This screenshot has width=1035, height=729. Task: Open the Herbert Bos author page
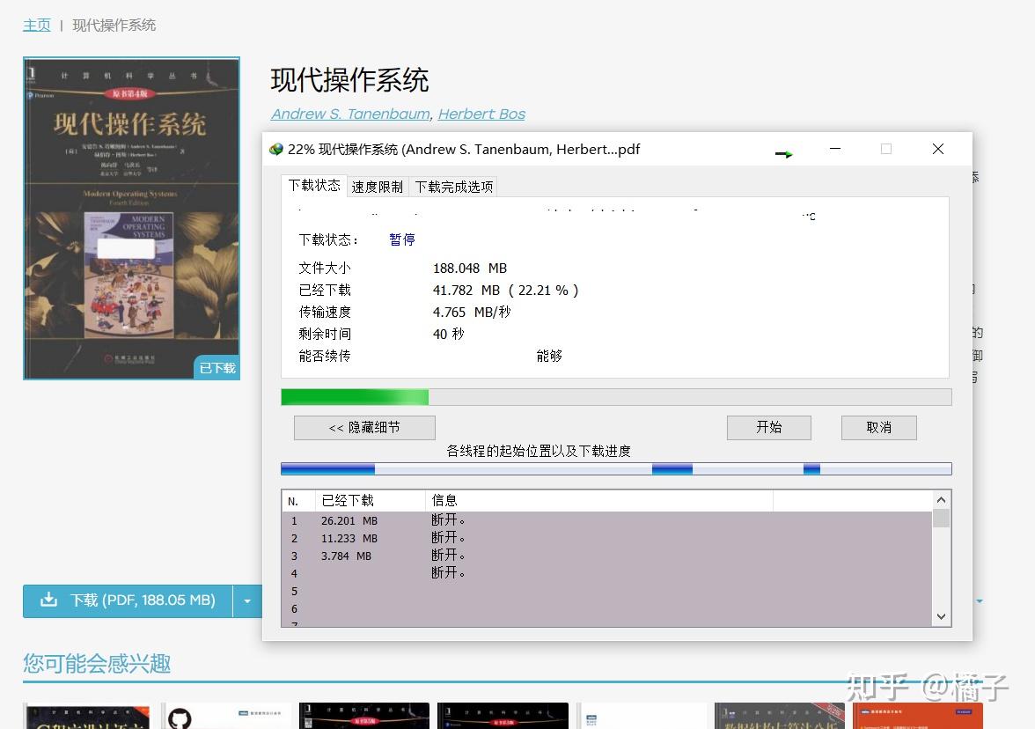pos(481,114)
